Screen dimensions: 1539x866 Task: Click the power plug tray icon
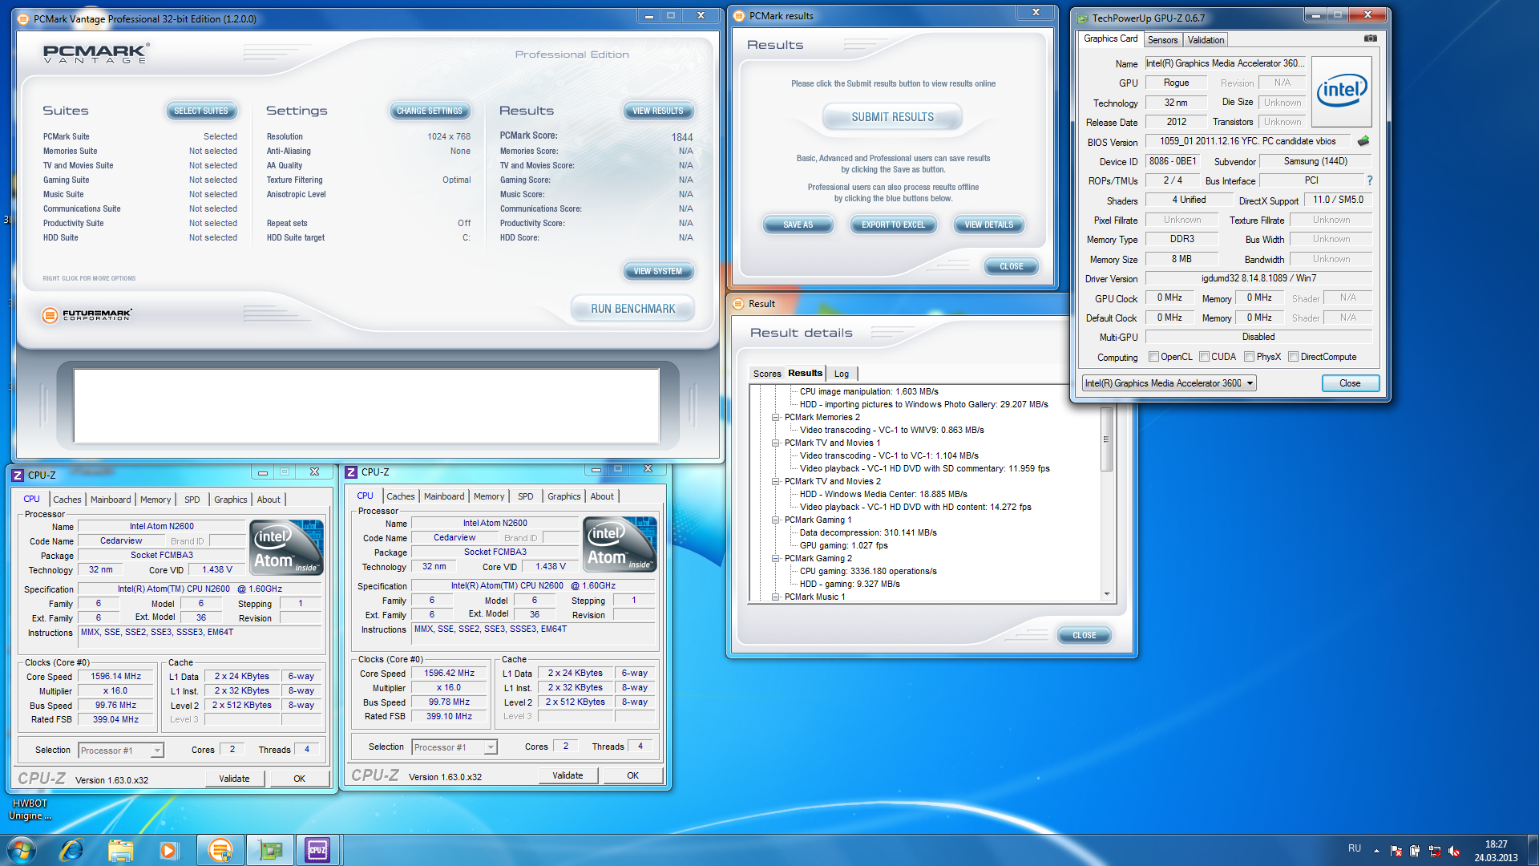(x=1415, y=851)
